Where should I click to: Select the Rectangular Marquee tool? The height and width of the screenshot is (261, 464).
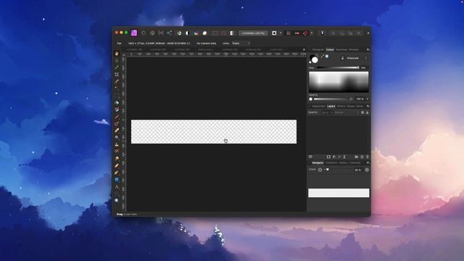pyautogui.click(x=117, y=96)
